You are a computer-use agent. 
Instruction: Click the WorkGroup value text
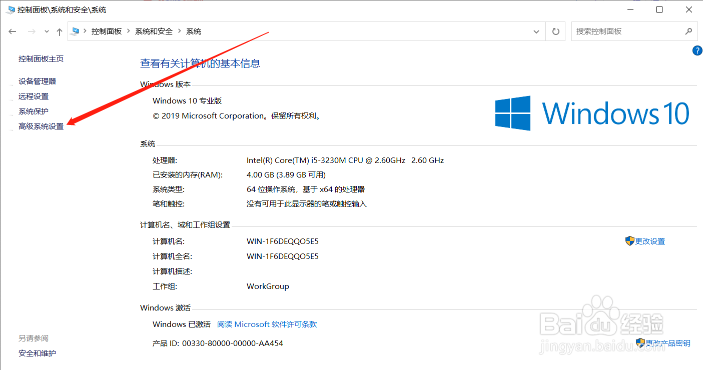coord(268,286)
